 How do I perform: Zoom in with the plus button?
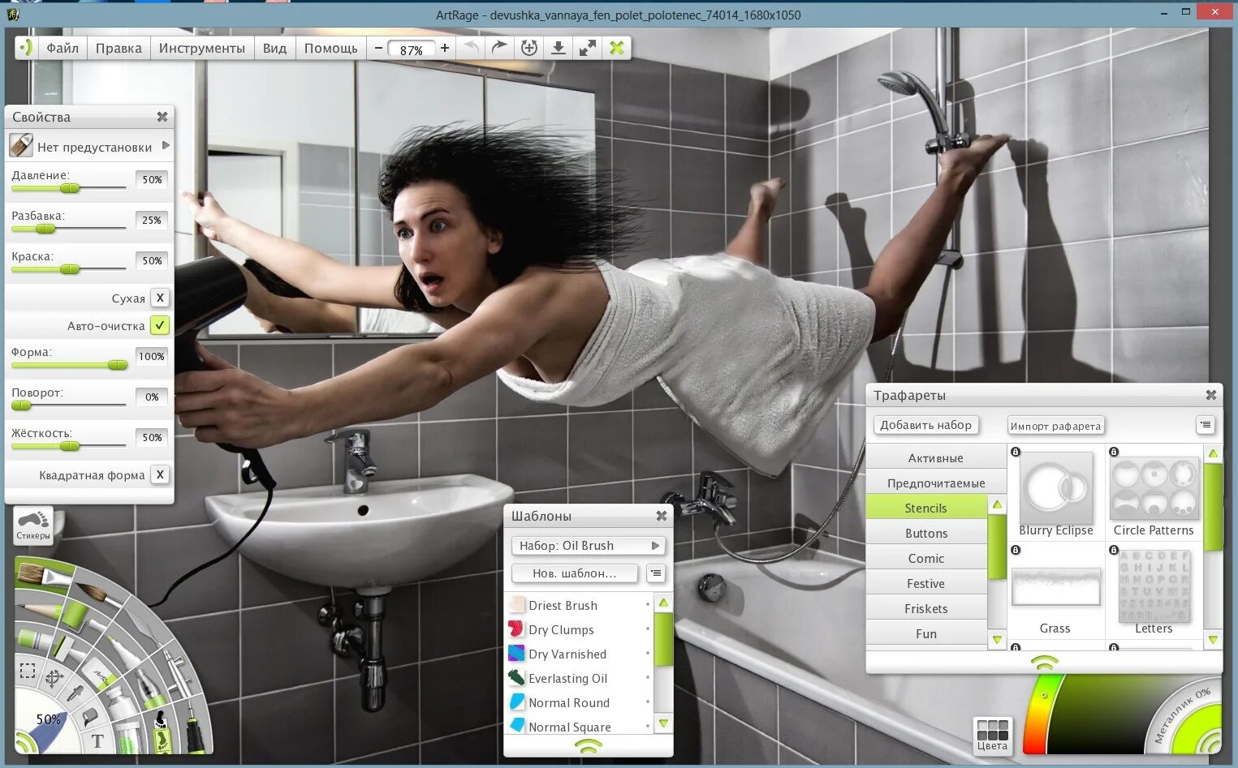445,48
